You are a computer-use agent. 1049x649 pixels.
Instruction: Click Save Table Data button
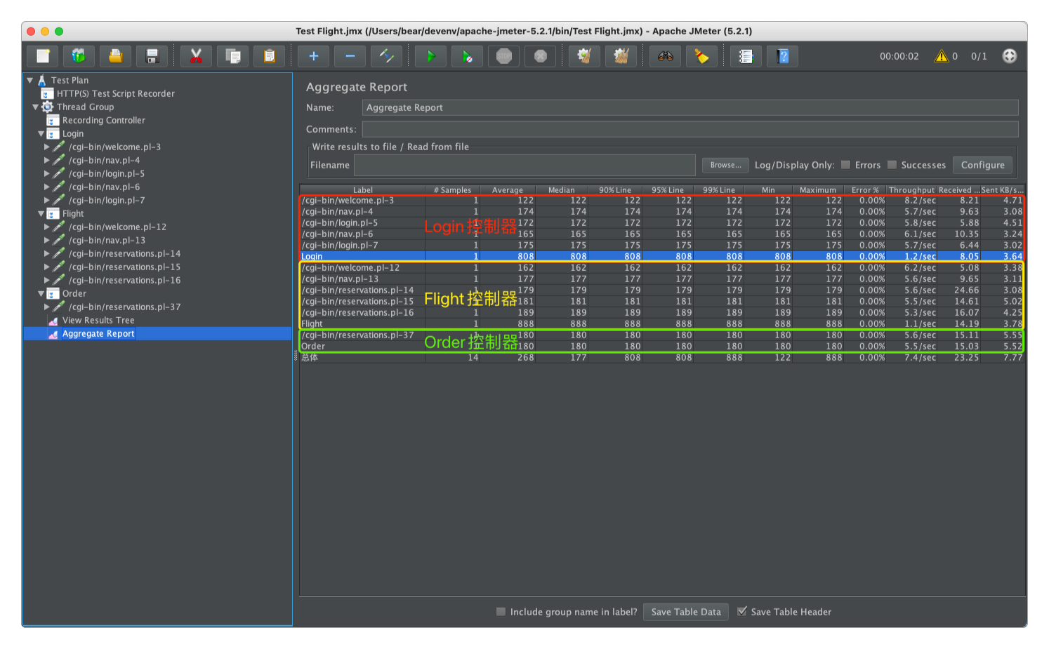(686, 612)
